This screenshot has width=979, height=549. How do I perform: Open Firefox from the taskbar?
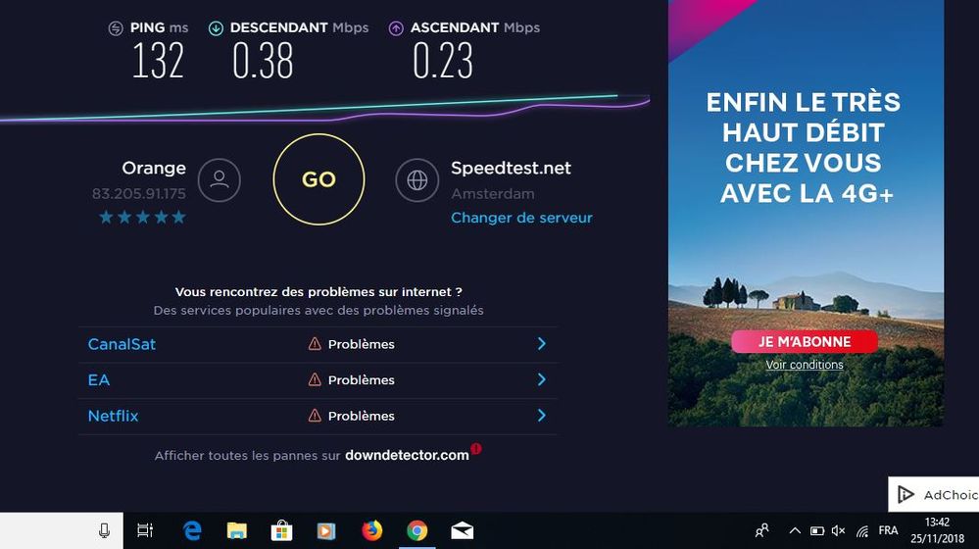(x=372, y=531)
